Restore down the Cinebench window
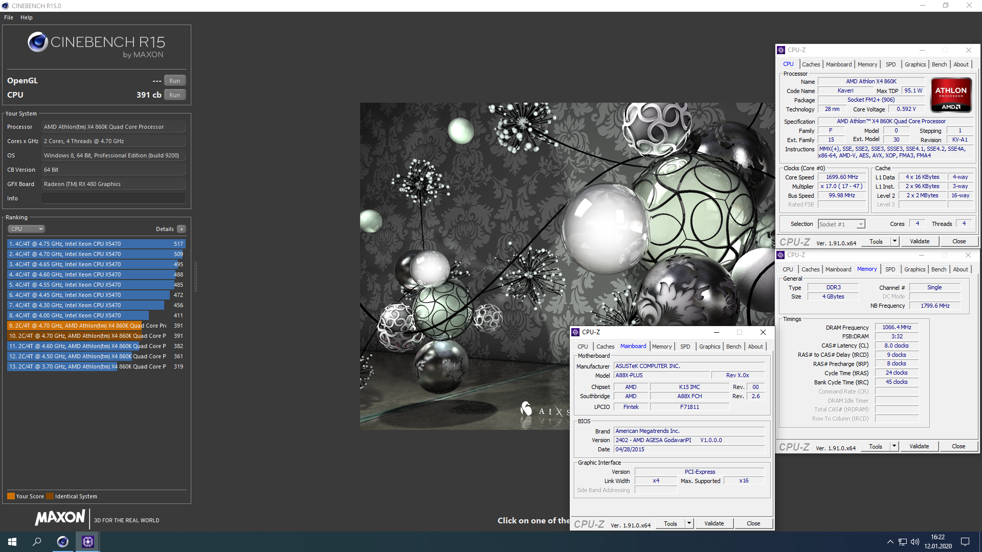The width and height of the screenshot is (982, 552). (946, 6)
